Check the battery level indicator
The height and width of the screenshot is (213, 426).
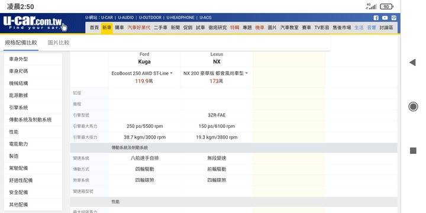coord(386,7)
